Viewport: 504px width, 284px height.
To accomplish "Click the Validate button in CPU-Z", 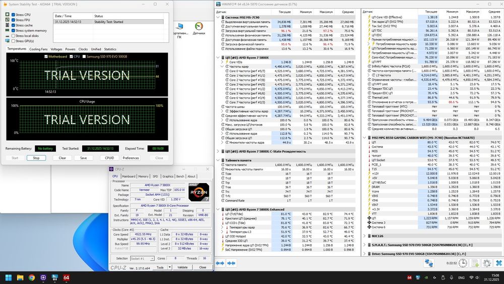I will (182, 267).
